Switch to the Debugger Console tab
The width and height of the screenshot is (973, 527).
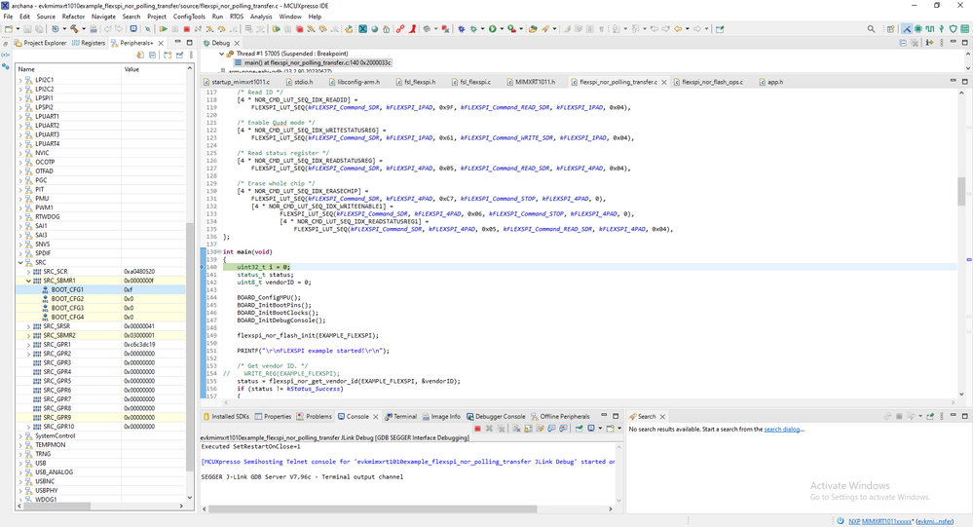coord(496,417)
